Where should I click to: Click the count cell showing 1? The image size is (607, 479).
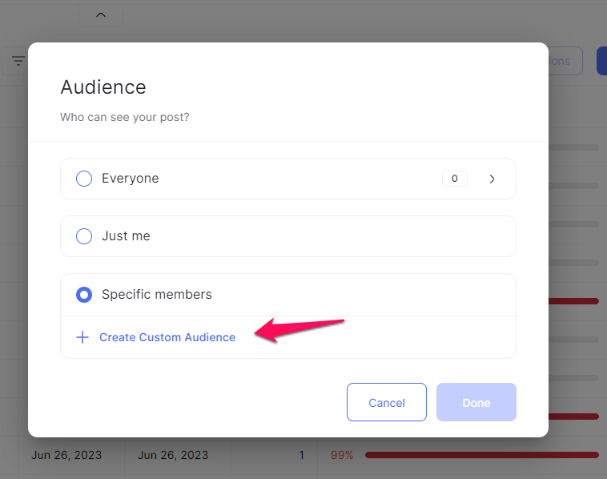pyautogui.click(x=301, y=455)
